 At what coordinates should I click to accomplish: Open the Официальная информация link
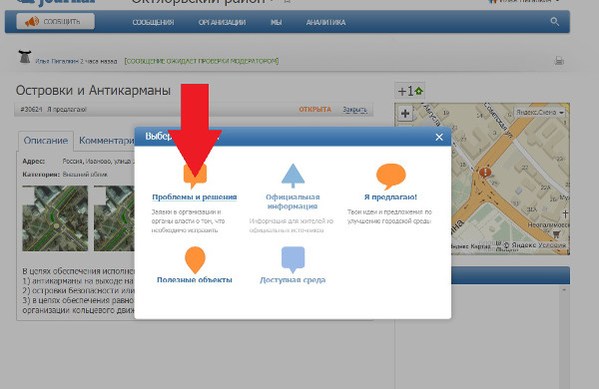coord(293,201)
